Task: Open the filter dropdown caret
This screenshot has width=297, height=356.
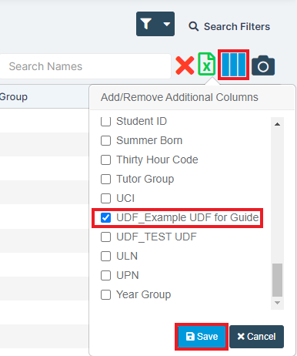Action: click(167, 24)
